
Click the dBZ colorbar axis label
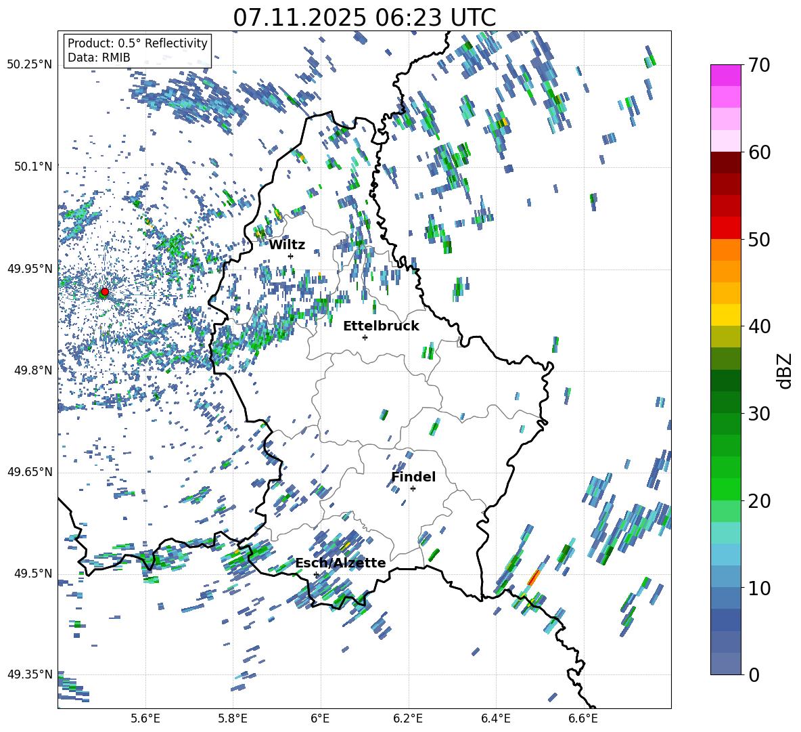[x=785, y=370]
